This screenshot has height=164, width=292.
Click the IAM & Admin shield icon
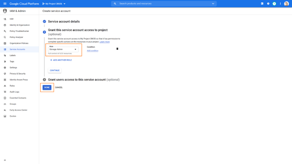point(5,11)
